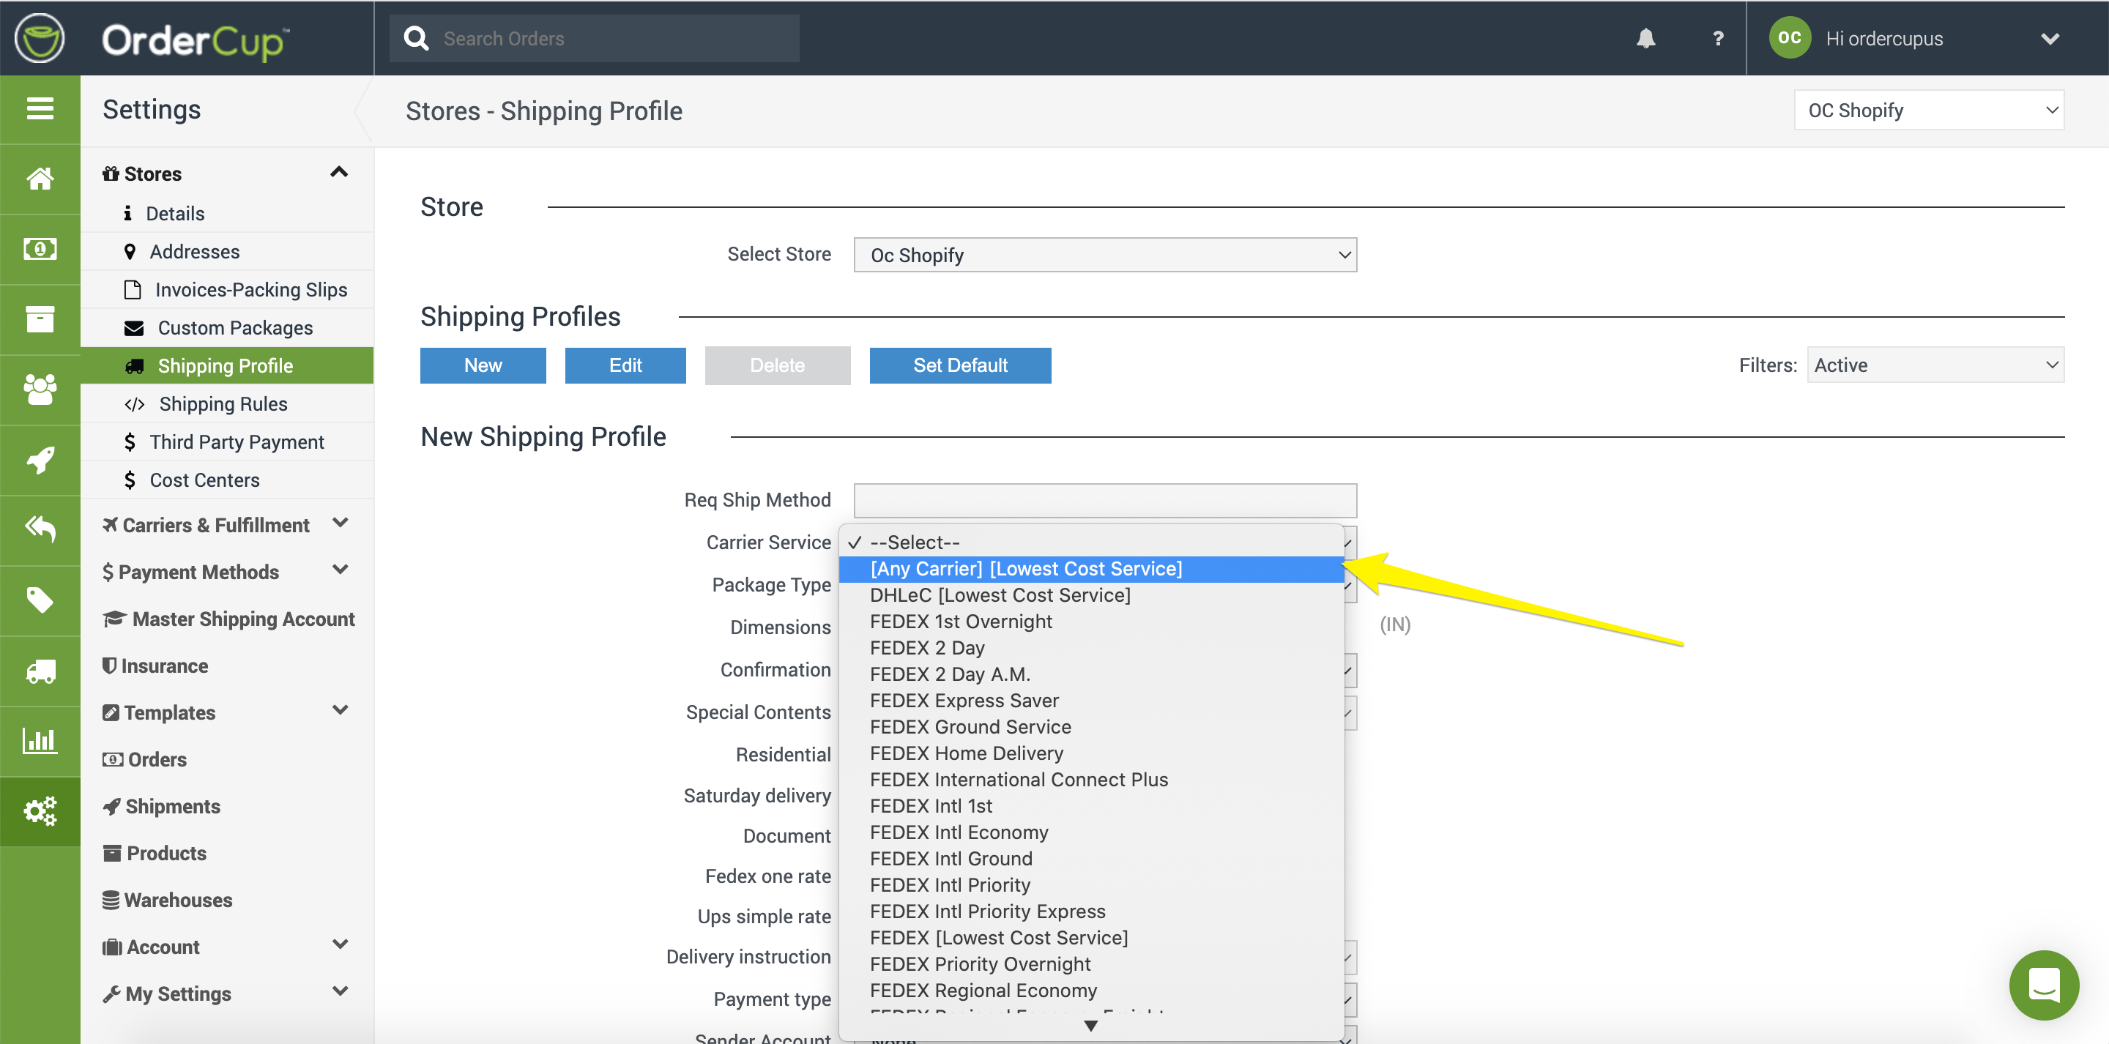Click the Req Ship Method input field
This screenshot has width=2109, height=1044.
(1104, 500)
